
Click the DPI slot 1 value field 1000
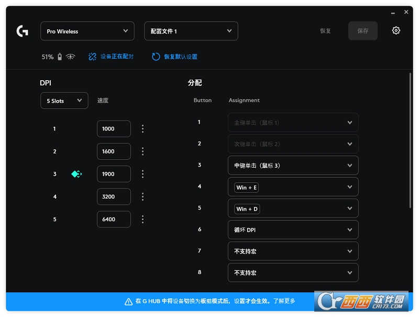point(114,128)
